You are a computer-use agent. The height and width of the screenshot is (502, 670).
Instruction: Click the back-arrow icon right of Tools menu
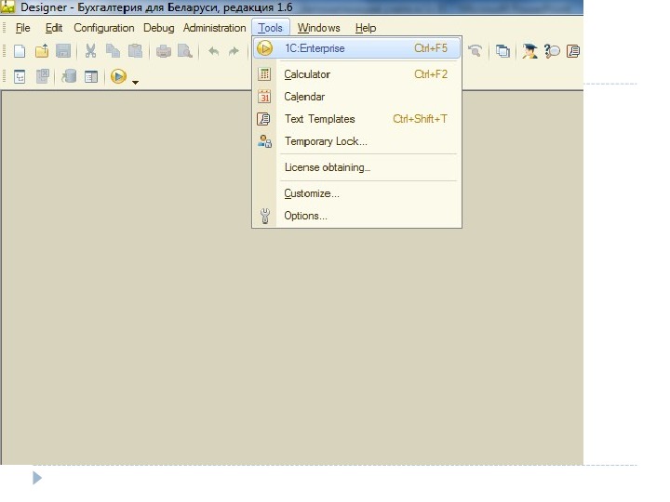tap(475, 51)
